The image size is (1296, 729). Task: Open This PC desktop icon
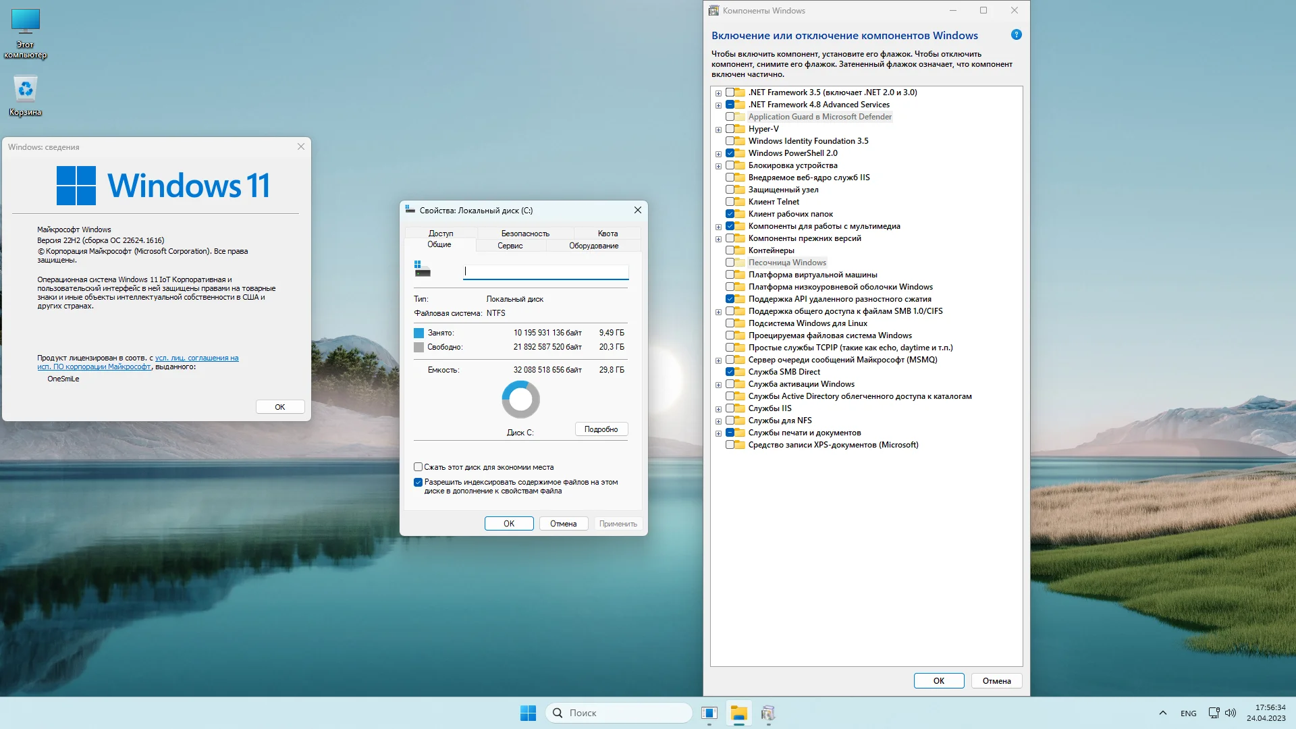[26, 22]
